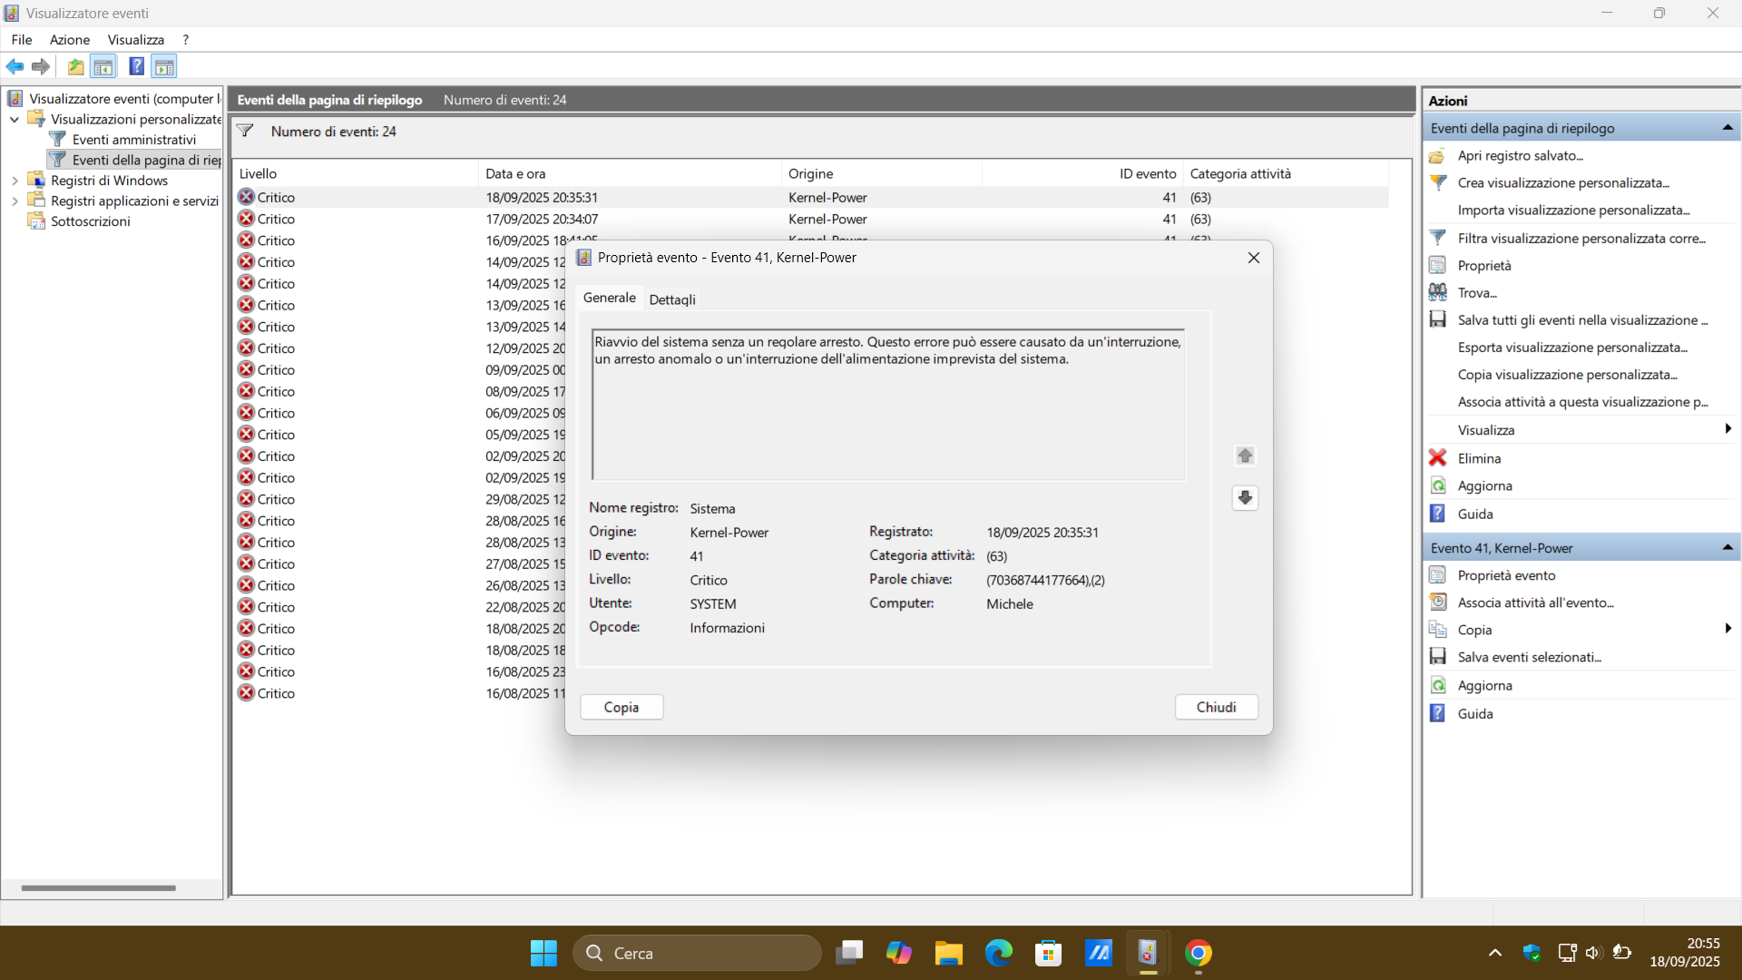Collapse Visualizzazioni personalizzate tree node
This screenshot has width=1742, height=980.
(15, 119)
